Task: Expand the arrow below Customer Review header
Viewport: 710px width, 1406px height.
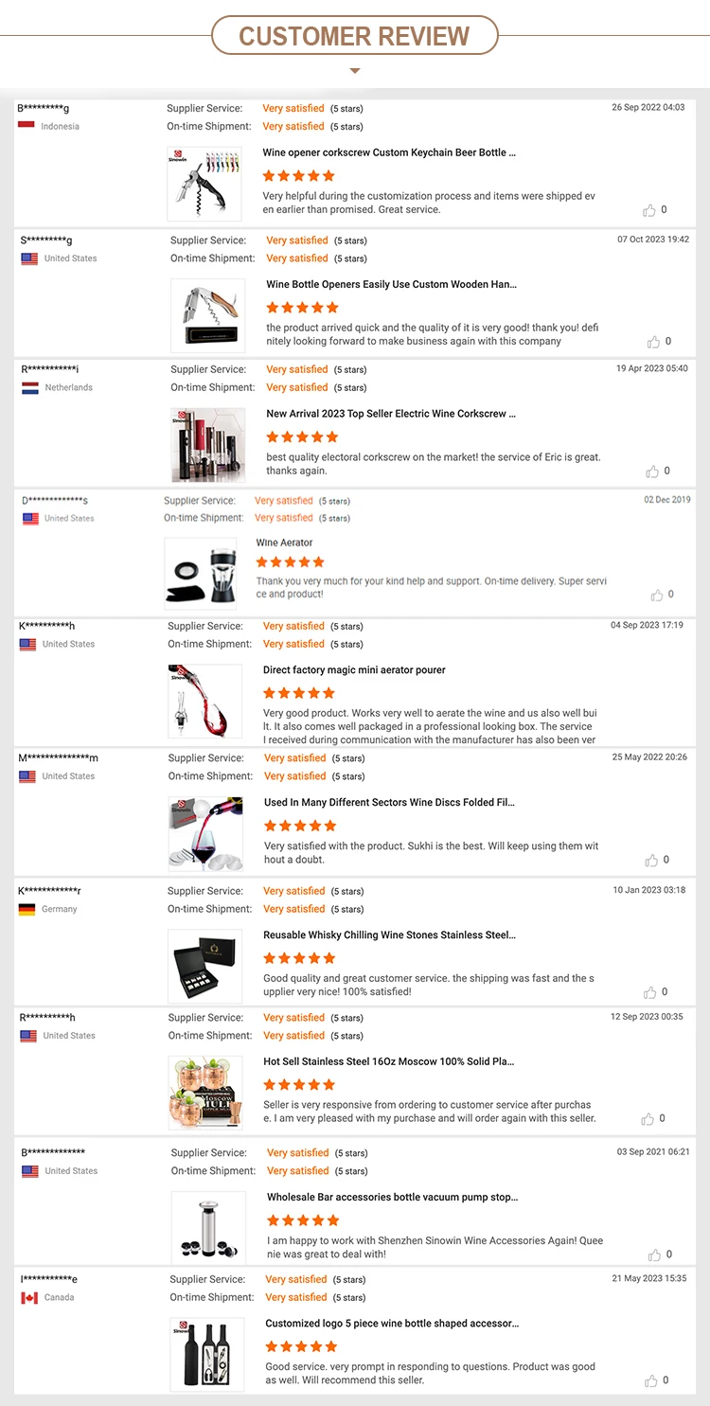Action: [355, 70]
